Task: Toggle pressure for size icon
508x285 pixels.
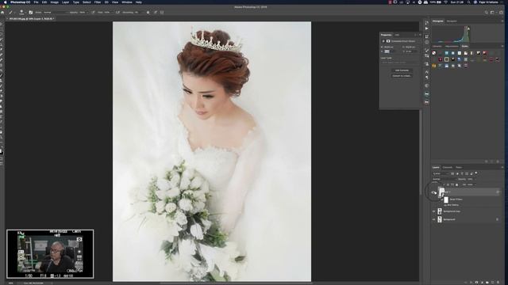Action: (156, 13)
